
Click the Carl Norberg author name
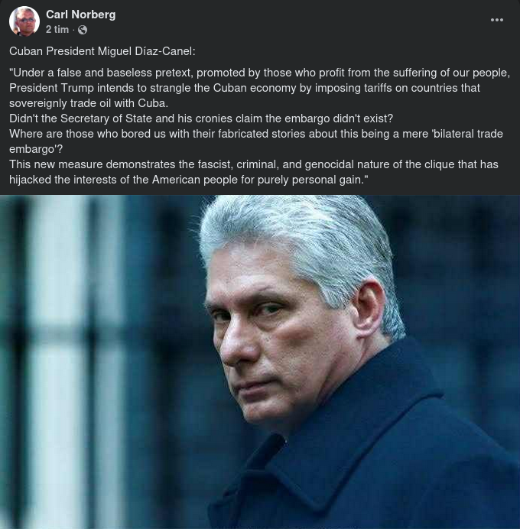(x=80, y=15)
